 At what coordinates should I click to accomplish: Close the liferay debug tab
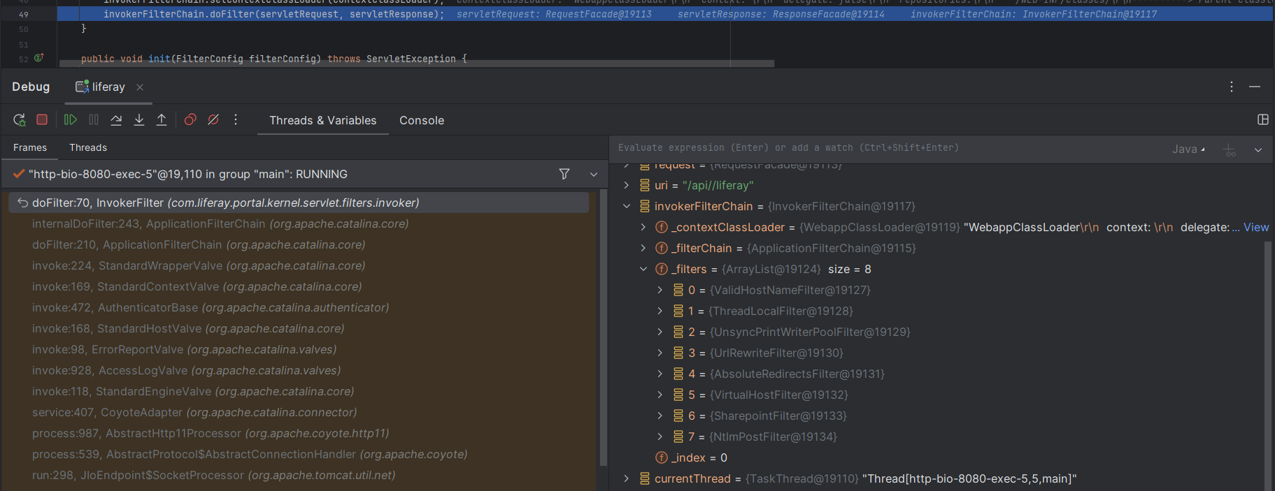[x=140, y=87]
